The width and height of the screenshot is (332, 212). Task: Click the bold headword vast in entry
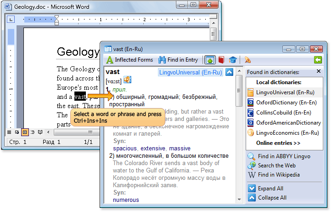(x=113, y=72)
